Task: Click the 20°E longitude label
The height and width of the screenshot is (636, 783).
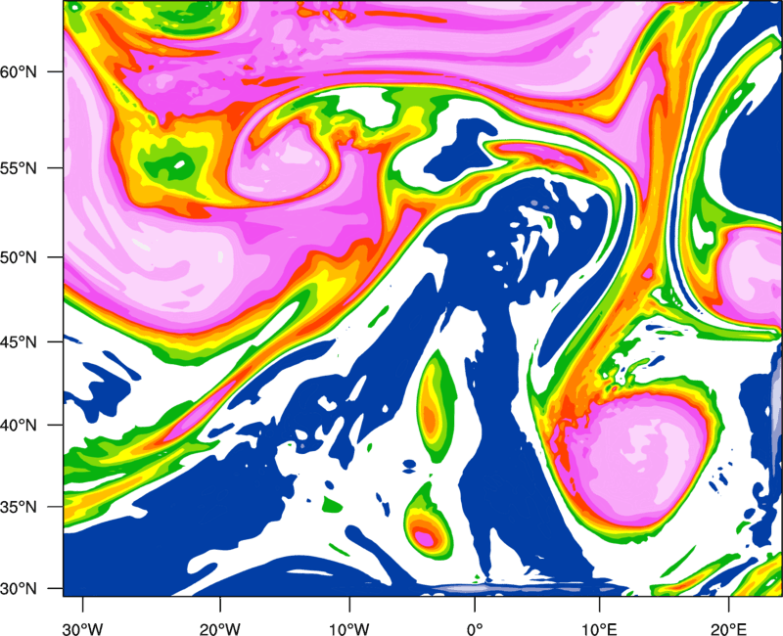Action: [728, 629]
